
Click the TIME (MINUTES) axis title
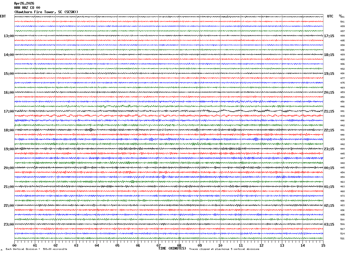click(172, 248)
